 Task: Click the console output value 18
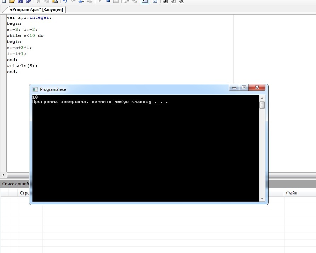[x=35, y=97]
